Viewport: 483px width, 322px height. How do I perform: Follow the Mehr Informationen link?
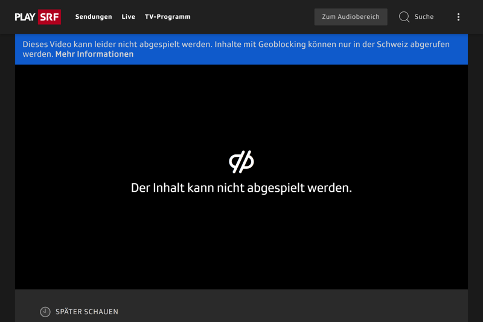94,54
